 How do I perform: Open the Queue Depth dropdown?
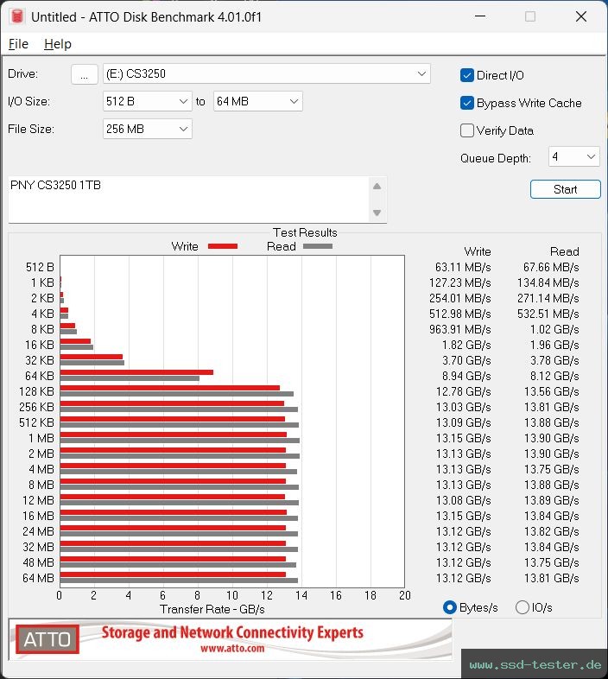click(x=573, y=156)
